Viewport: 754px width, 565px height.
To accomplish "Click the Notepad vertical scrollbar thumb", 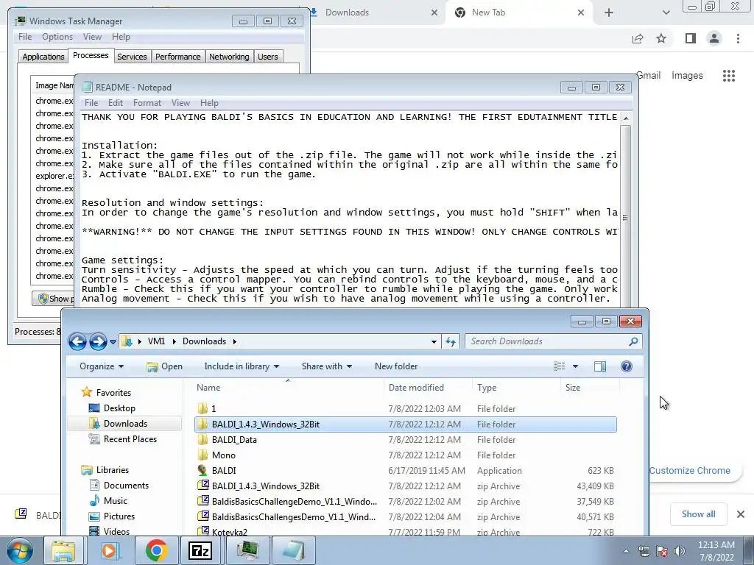I will [625, 217].
